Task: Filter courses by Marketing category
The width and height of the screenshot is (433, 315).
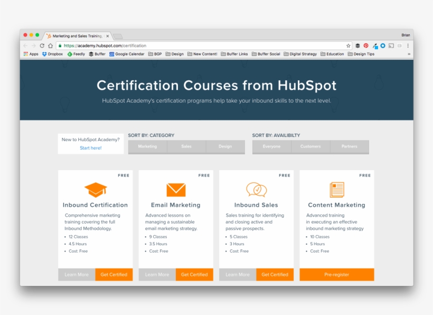Action: pos(147,146)
